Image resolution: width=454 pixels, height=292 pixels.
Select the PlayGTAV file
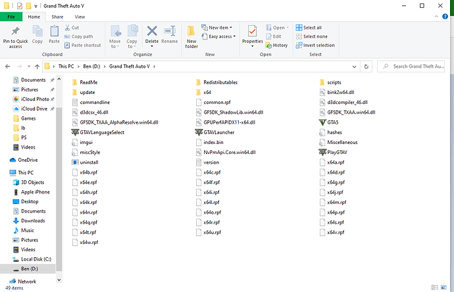333,152
